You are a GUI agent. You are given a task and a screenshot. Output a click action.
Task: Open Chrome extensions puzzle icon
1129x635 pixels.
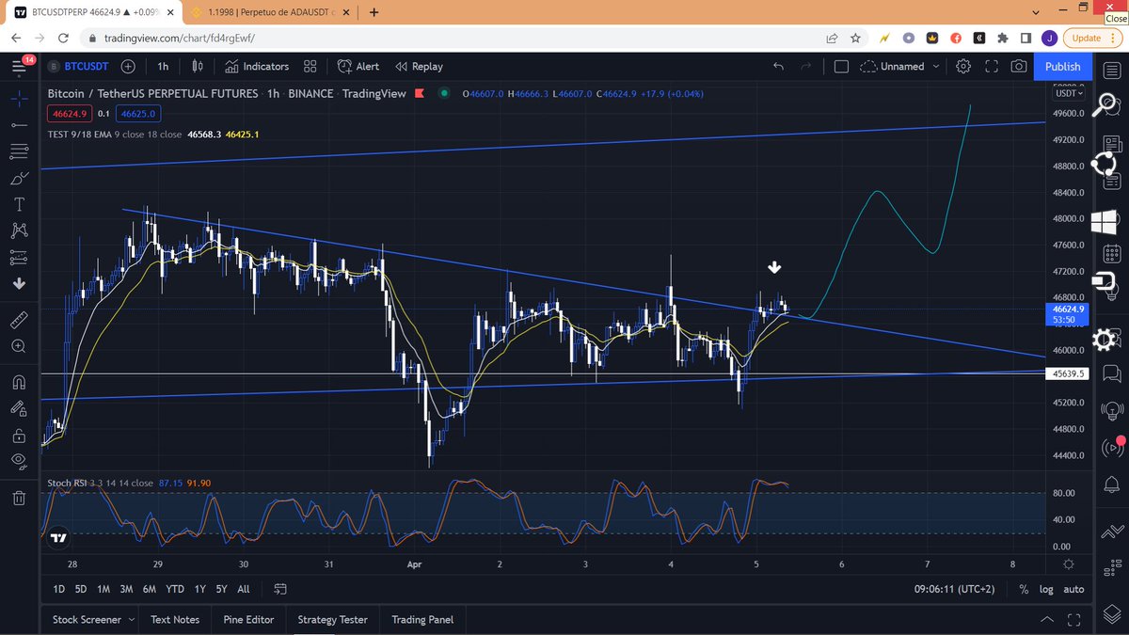(x=1003, y=39)
